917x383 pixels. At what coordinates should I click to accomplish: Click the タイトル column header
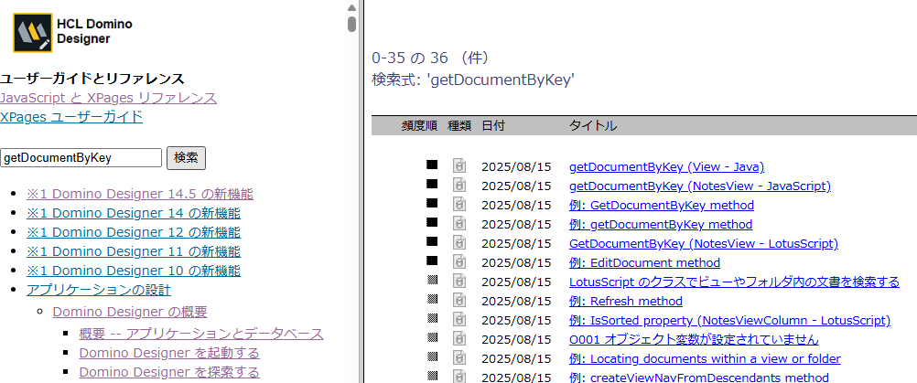(x=592, y=125)
